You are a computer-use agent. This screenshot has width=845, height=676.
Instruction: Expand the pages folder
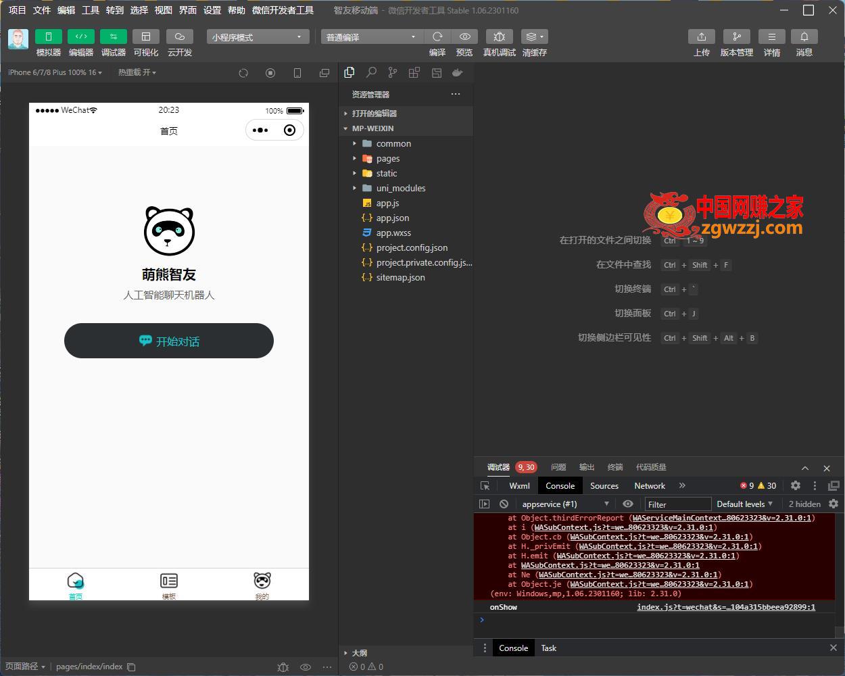point(406,158)
